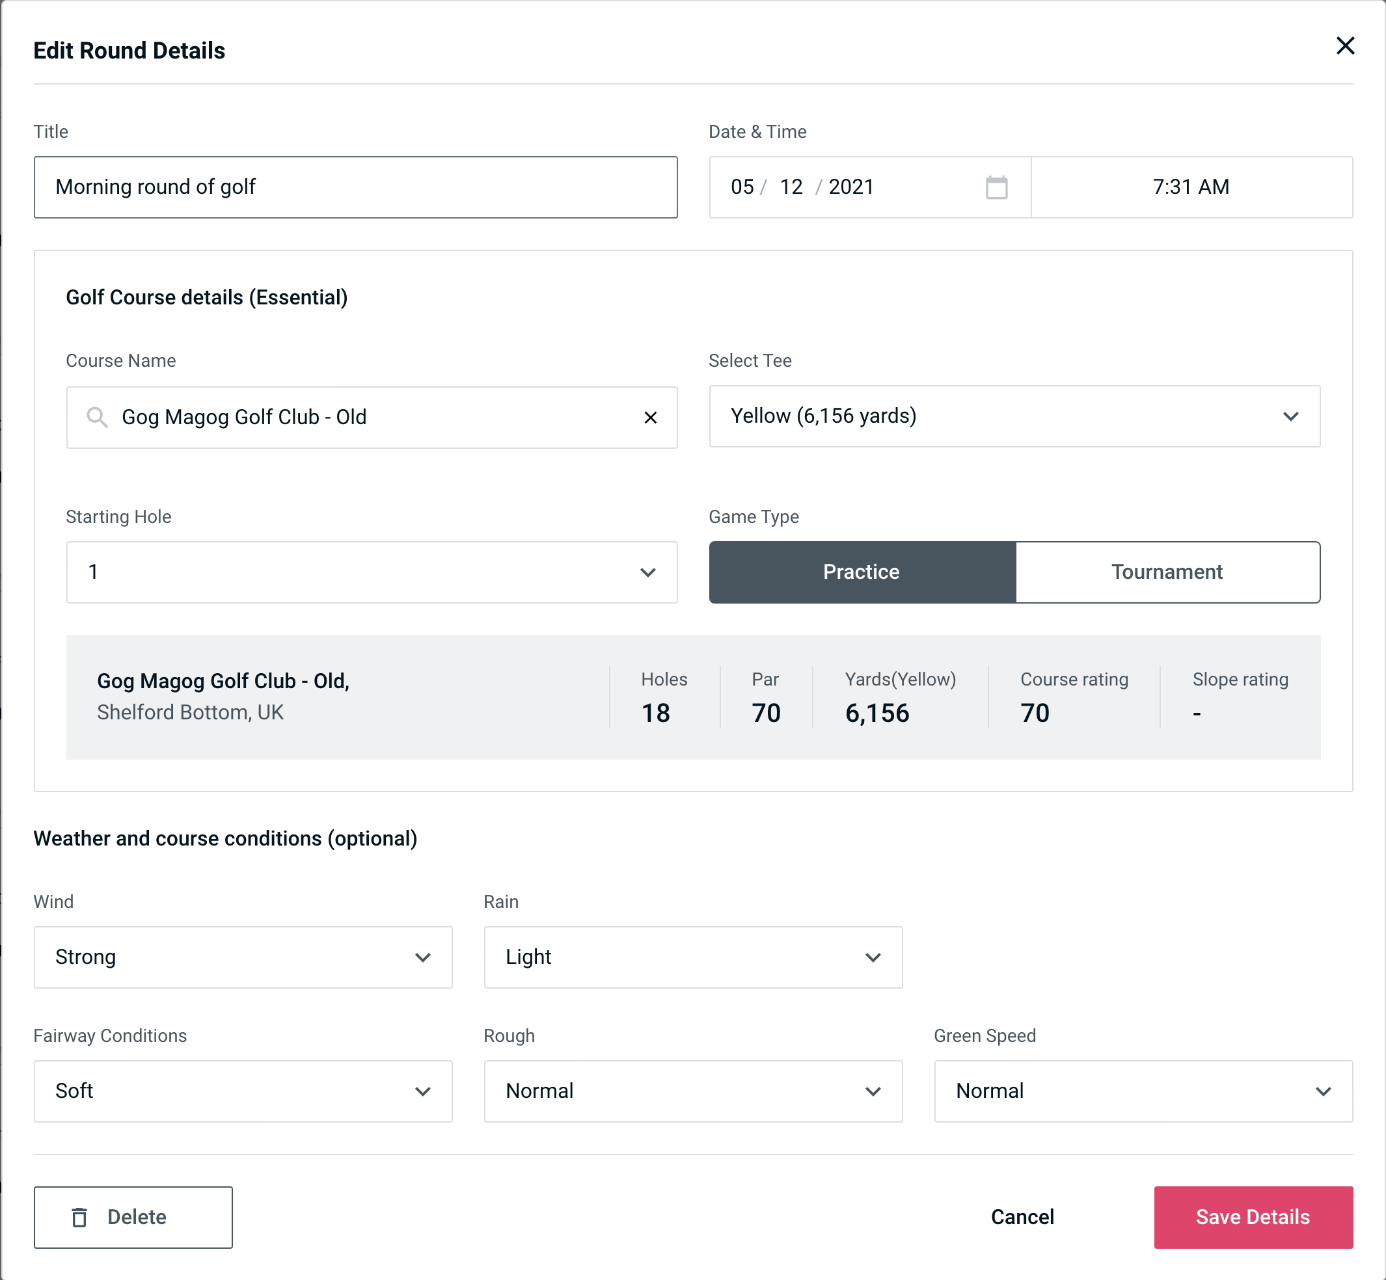
Task: Click the Save Details button
Action: (x=1252, y=1216)
